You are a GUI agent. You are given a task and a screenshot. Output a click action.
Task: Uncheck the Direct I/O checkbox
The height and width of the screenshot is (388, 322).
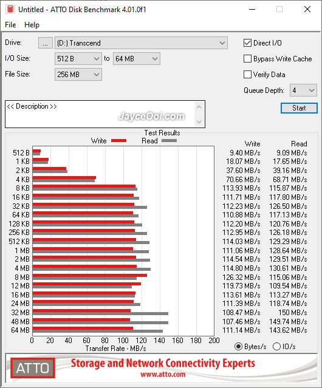point(247,43)
